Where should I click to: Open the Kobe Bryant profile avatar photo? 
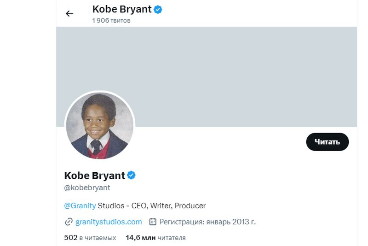tap(100, 126)
